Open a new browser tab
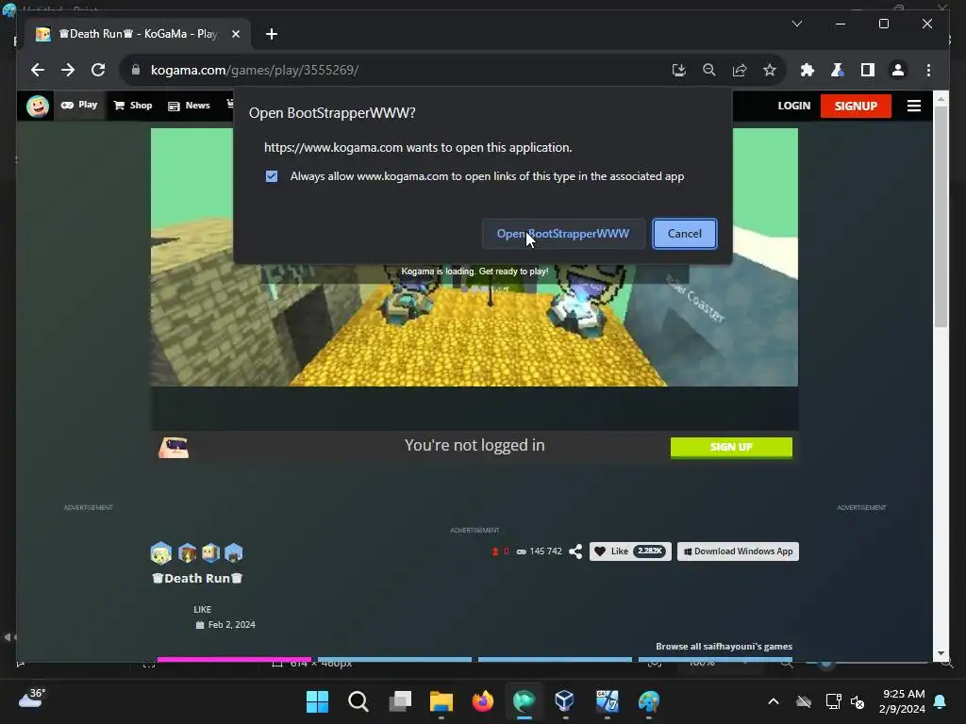The height and width of the screenshot is (724, 966). (x=271, y=34)
